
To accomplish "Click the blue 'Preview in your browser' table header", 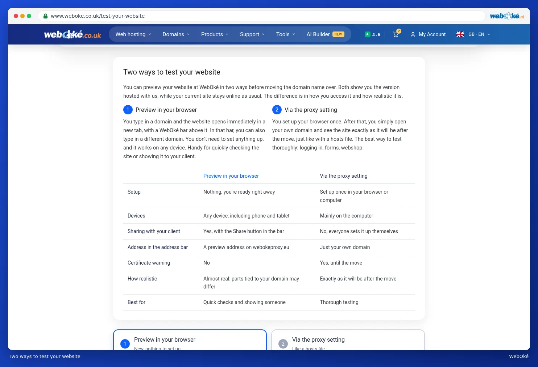I will 231,176.
